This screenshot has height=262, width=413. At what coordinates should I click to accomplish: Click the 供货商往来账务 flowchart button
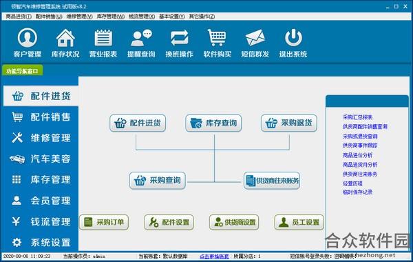[x=272, y=181]
